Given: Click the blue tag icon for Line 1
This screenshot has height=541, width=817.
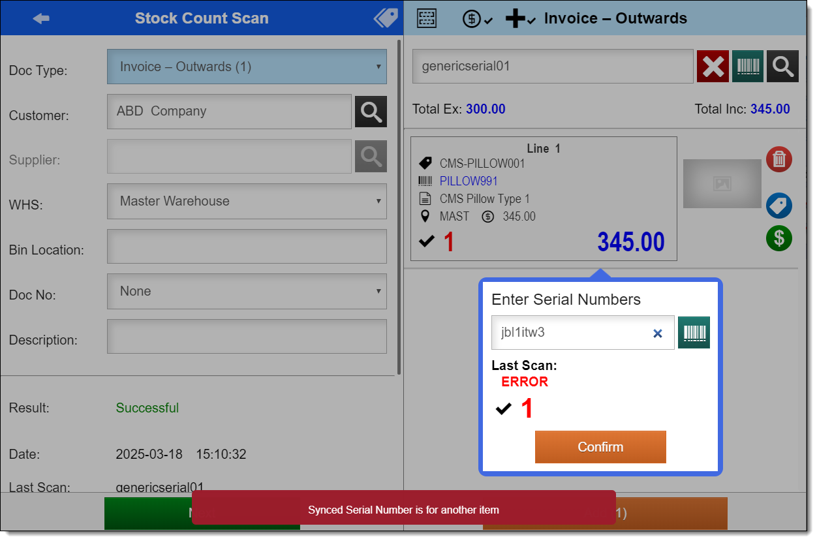Looking at the screenshot, I should (779, 206).
